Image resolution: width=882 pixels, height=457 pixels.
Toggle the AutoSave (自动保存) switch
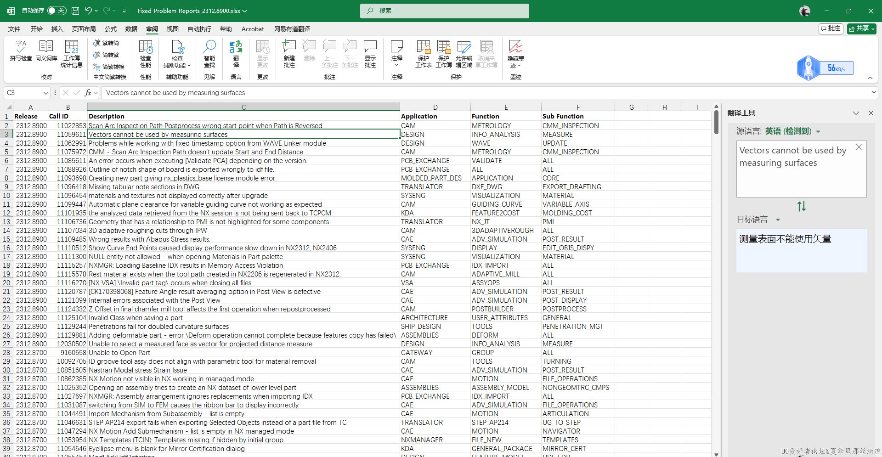[x=57, y=11]
